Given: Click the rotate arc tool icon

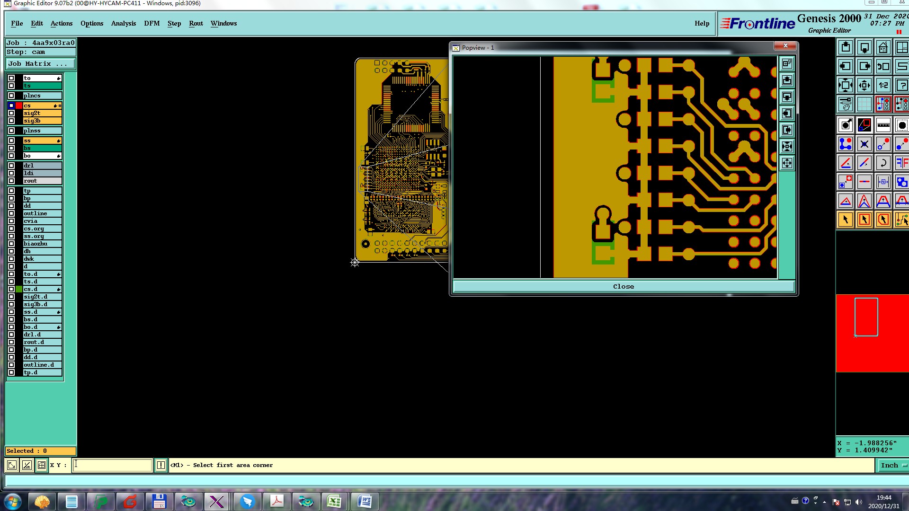Looking at the screenshot, I should tap(883, 163).
